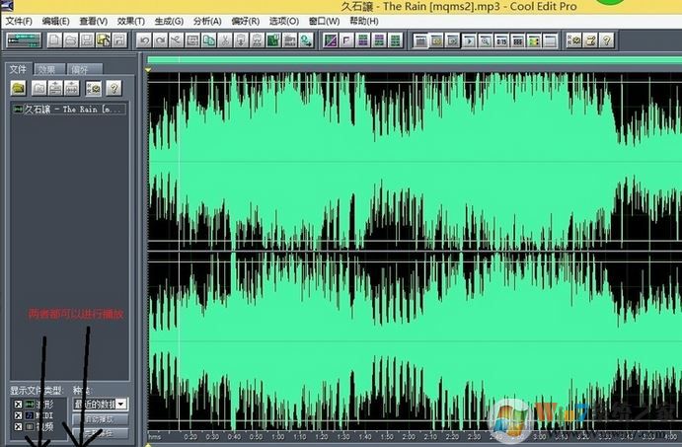
Task: Click the Open file toolbar icon
Action: tap(70, 40)
